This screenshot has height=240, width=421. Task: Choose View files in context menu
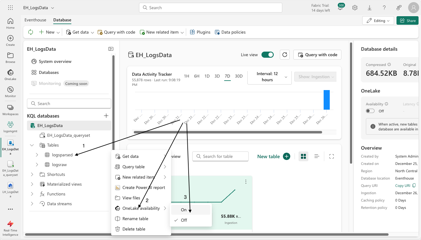141,198
